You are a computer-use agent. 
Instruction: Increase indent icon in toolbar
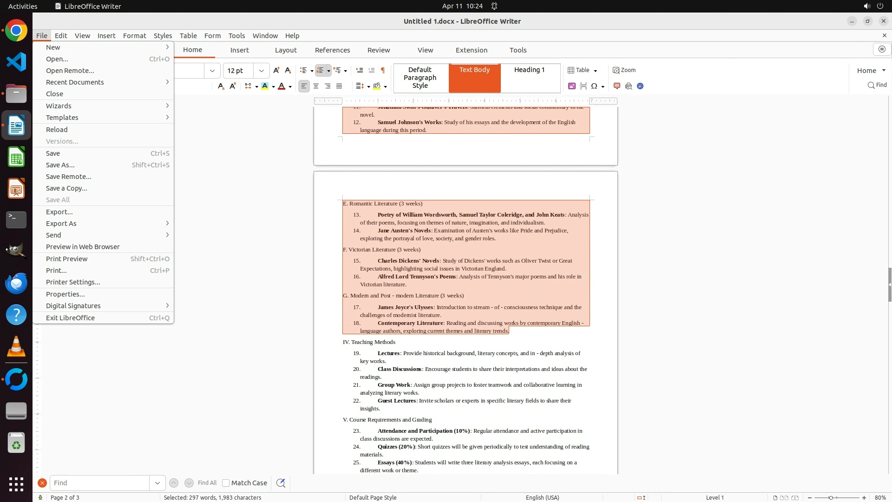point(359,70)
